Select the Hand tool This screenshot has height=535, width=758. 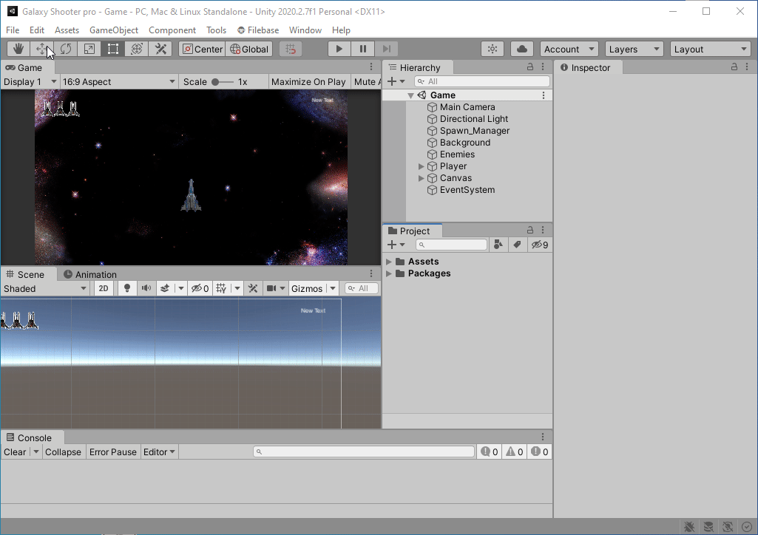point(18,49)
